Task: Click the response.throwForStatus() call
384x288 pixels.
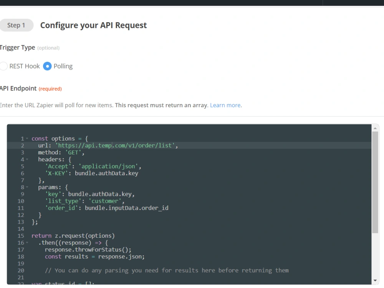Action: (x=88, y=249)
